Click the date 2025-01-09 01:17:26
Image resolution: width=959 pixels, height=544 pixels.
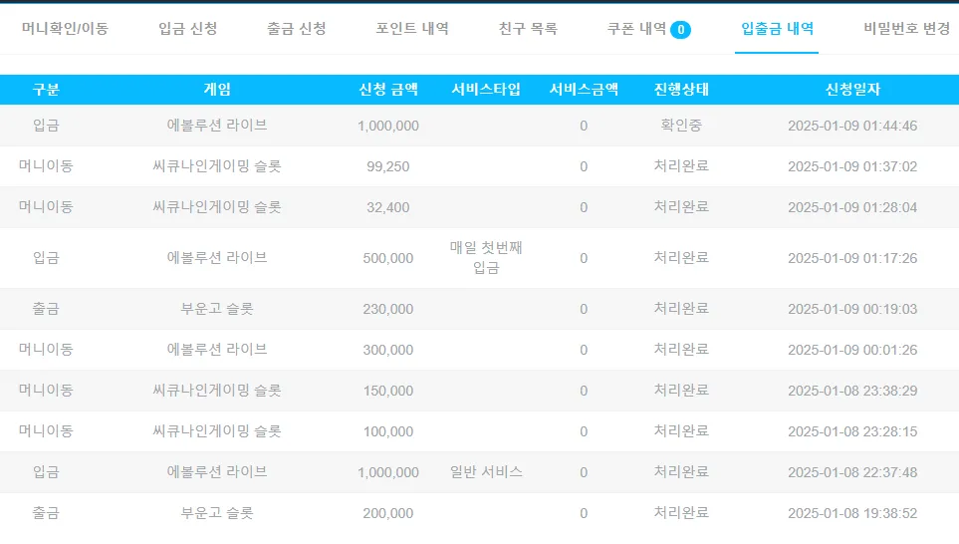[852, 259]
